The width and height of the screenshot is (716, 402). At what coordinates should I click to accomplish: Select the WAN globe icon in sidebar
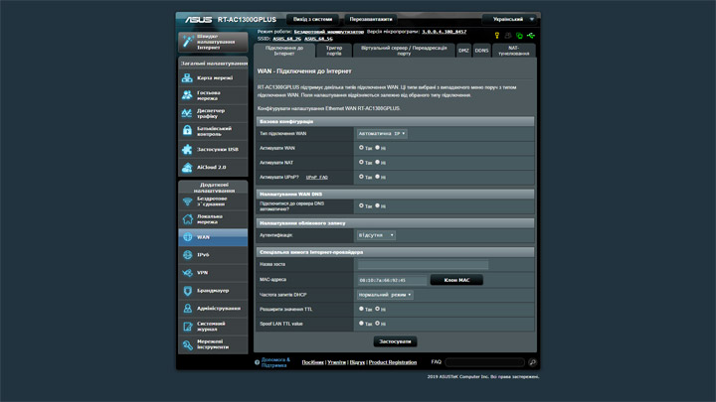(x=187, y=237)
